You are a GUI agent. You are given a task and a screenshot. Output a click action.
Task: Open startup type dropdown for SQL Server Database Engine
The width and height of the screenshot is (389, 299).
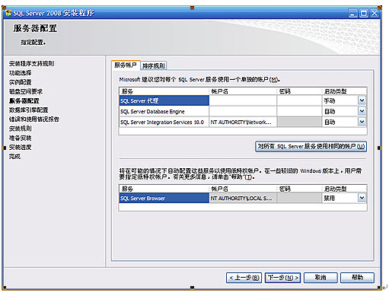(362, 111)
